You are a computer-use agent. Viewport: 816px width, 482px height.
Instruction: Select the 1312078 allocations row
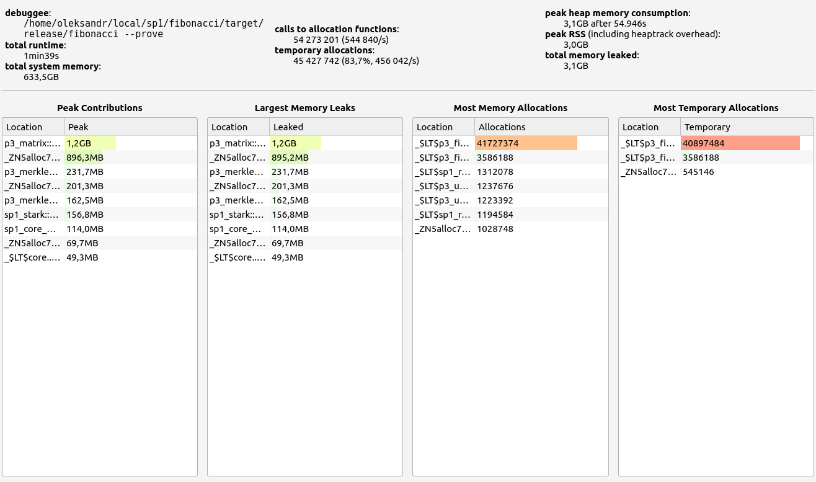click(495, 172)
